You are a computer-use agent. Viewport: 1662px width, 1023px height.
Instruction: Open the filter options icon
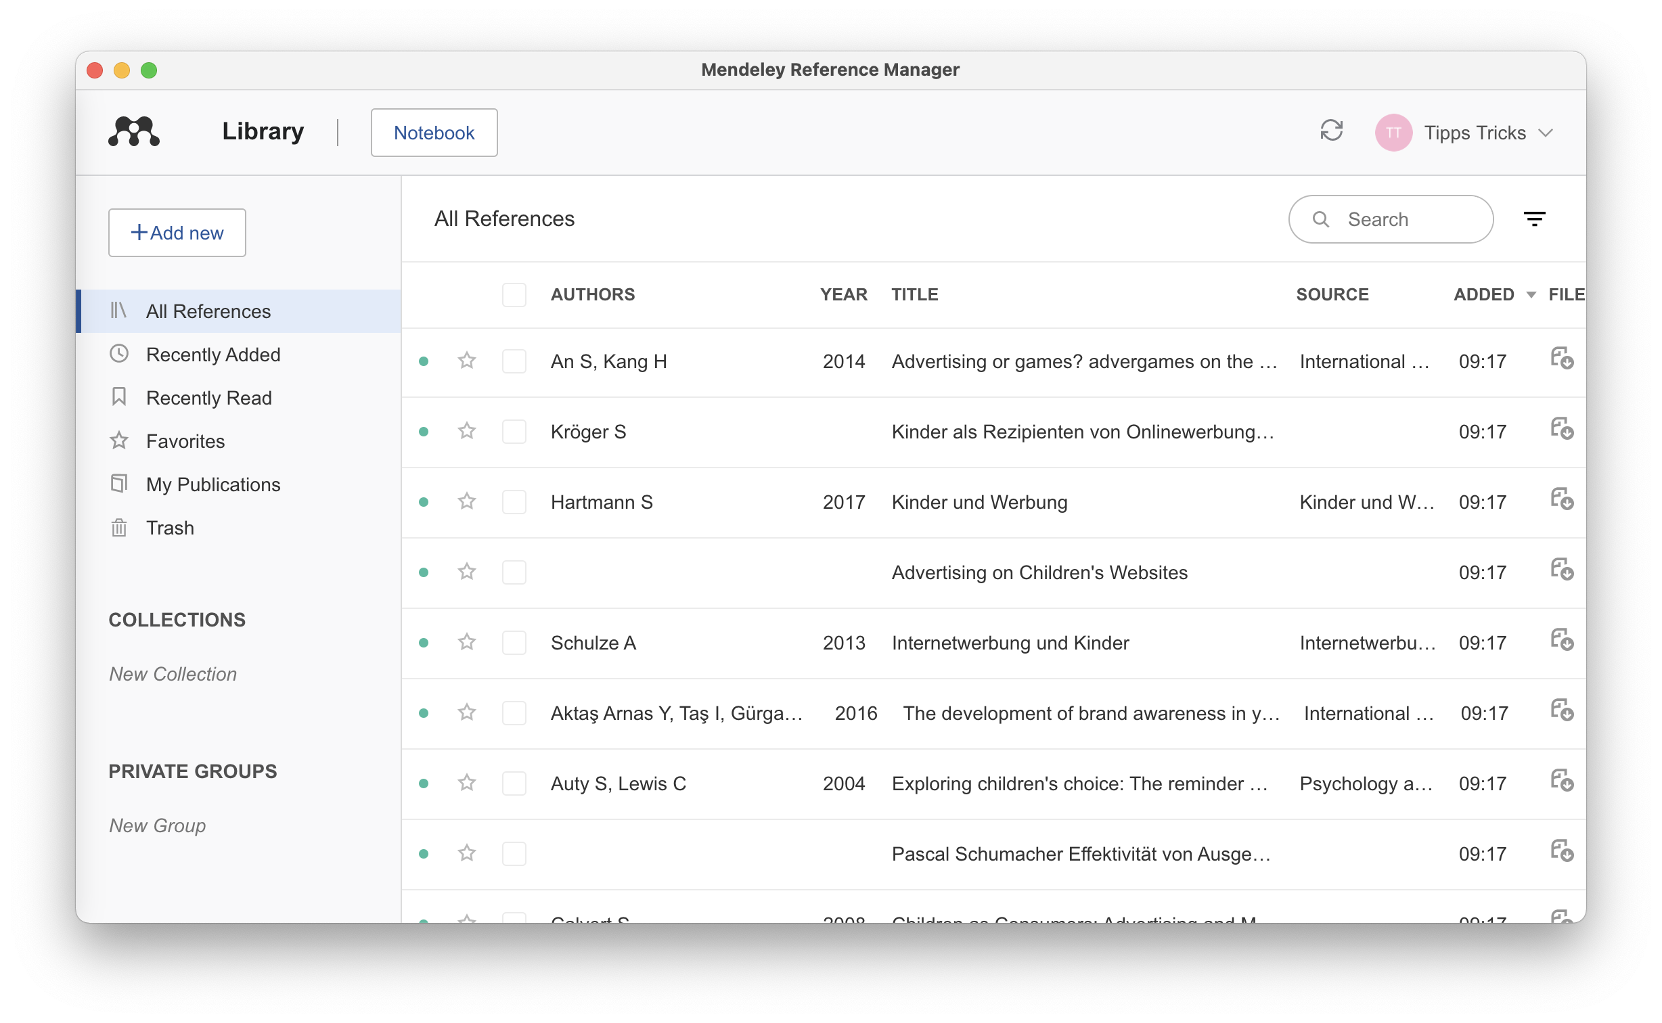click(x=1534, y=219)
